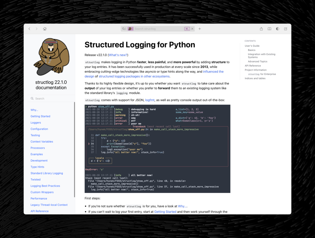Select 'Processors' in the sidebar navigation
Image resolution: width=315 pixels, height=238 pixels.
(x=38, y=148)
